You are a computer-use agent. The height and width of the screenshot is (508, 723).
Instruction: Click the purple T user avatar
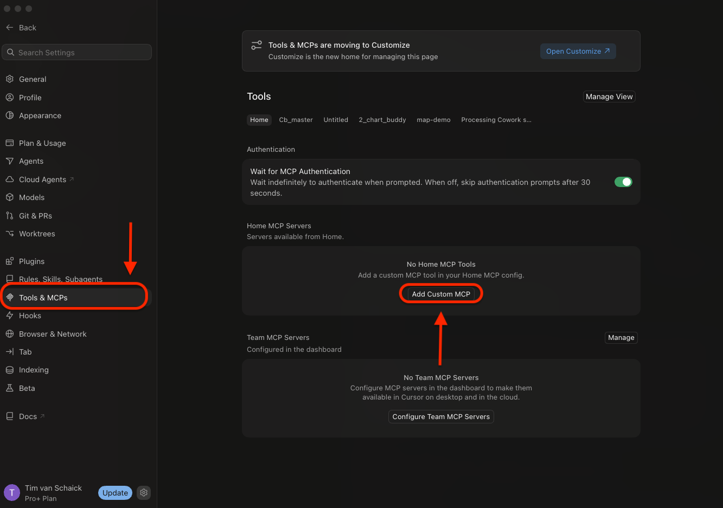tap(12, 493)
